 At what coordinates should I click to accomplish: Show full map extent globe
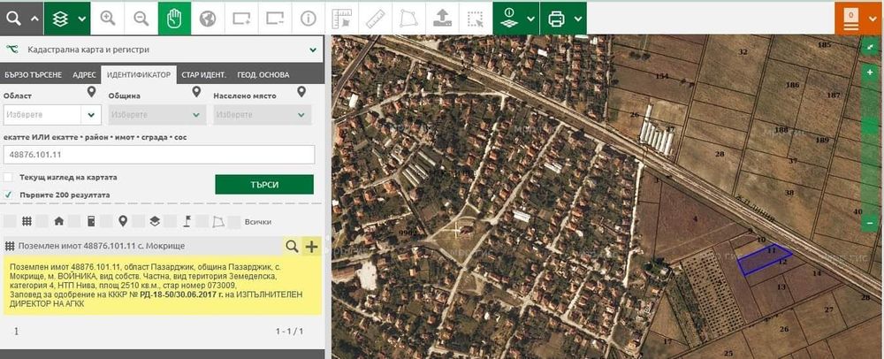[x=208, y=19]
